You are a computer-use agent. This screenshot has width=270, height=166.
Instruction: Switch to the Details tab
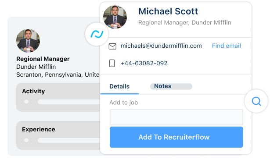tap(119, 86)
